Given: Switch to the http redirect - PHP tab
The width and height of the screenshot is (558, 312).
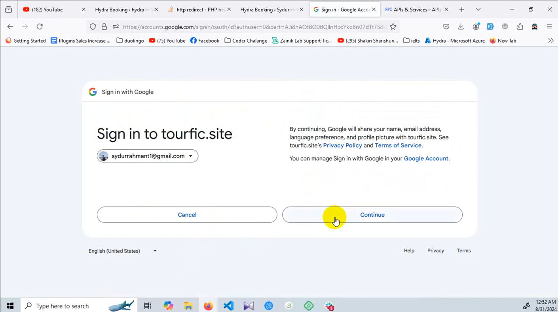Looking at the screenshot, I should [200, 9].
